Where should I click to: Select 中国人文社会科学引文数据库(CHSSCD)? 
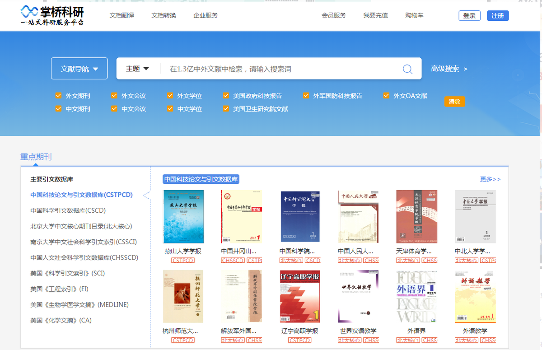84,258
